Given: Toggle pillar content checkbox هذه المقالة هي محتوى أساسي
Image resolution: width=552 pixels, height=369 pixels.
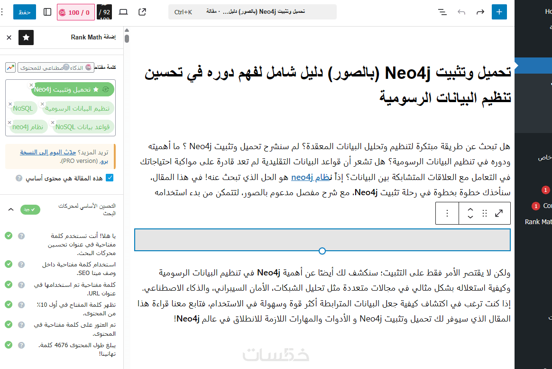Looking at the screenshot, I should coord(110,178).
